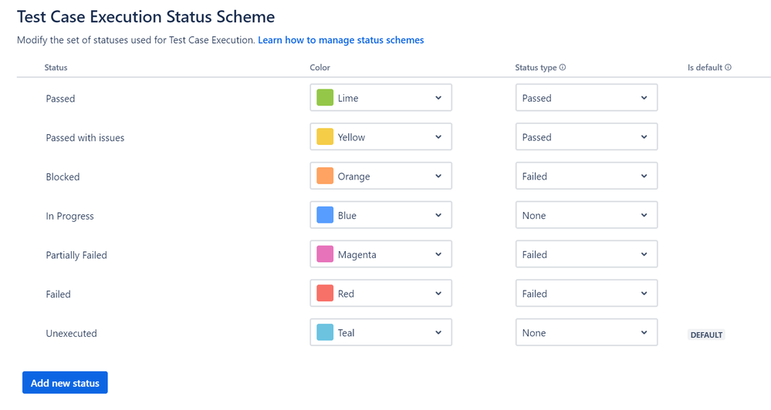771x410 pixels.
Task: Open the Lime color dropdown for Passed
Action: [380, 98]
